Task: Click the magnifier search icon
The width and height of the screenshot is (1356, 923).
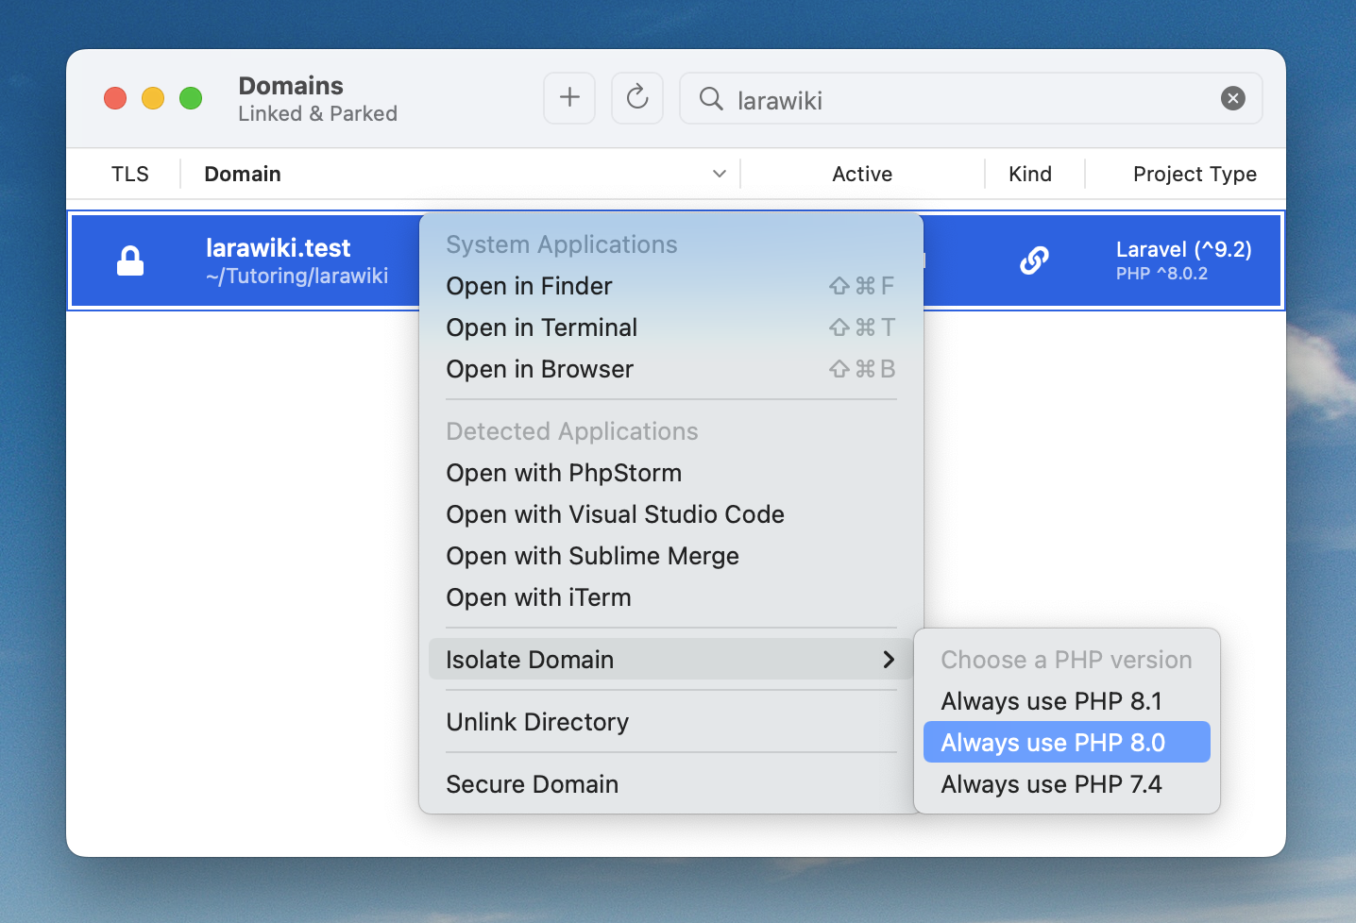Action: (711, 98)
